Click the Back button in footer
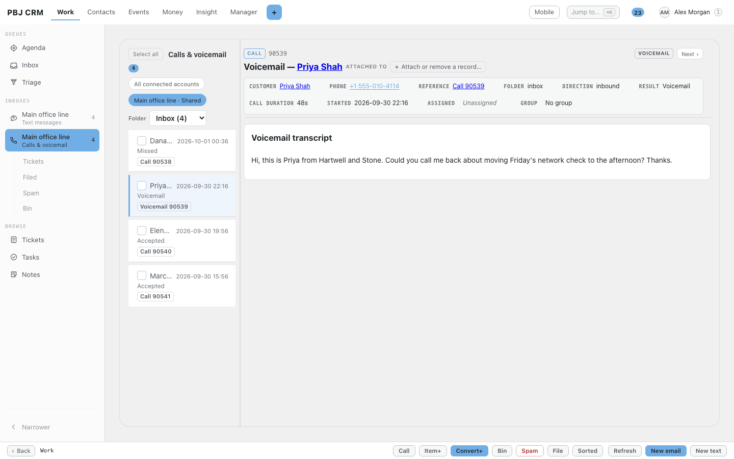Viewport: 734px width, 459px height. coord(21,451)
